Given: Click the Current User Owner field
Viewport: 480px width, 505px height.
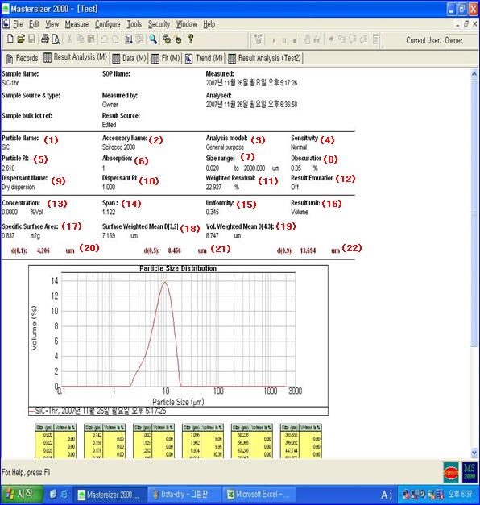Looking at the screenshot, I should (460, 40).
